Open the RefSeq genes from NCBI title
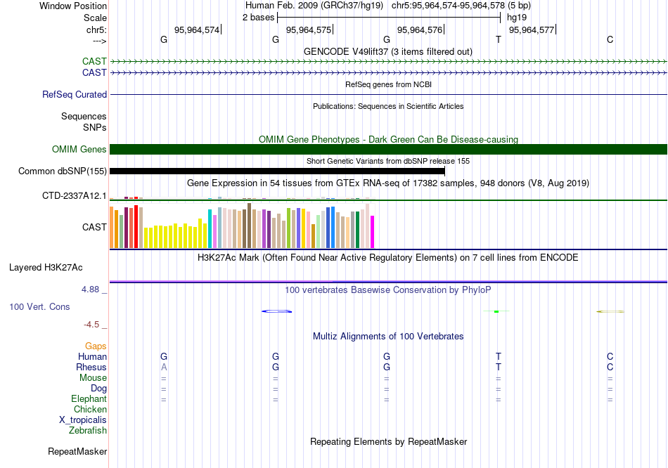Viewport: 668px width, 468px height. pos(388,84)
